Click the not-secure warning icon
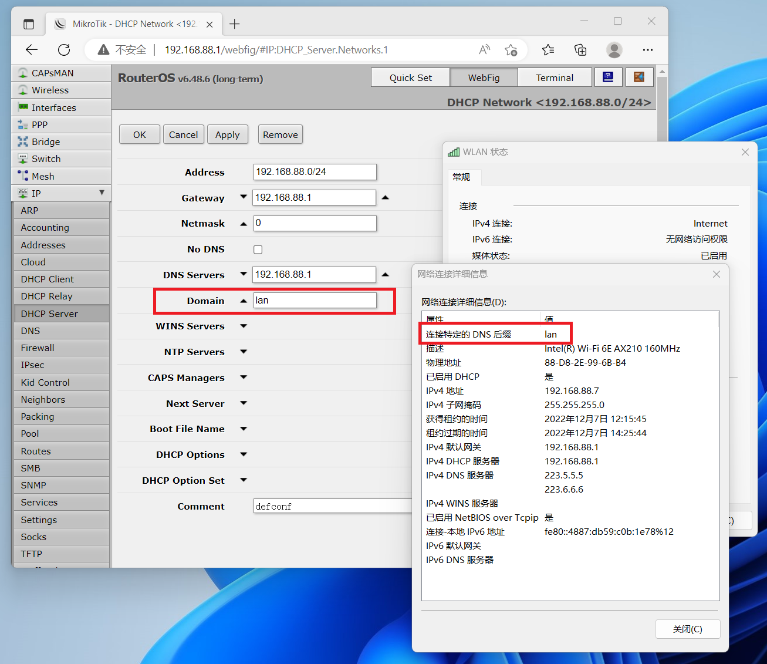The image size is (767, 664). click(x=103, y=50)
